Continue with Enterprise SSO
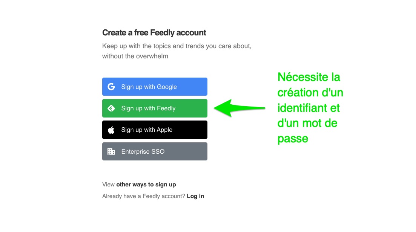The image size is (416, 232). point(155,151)
